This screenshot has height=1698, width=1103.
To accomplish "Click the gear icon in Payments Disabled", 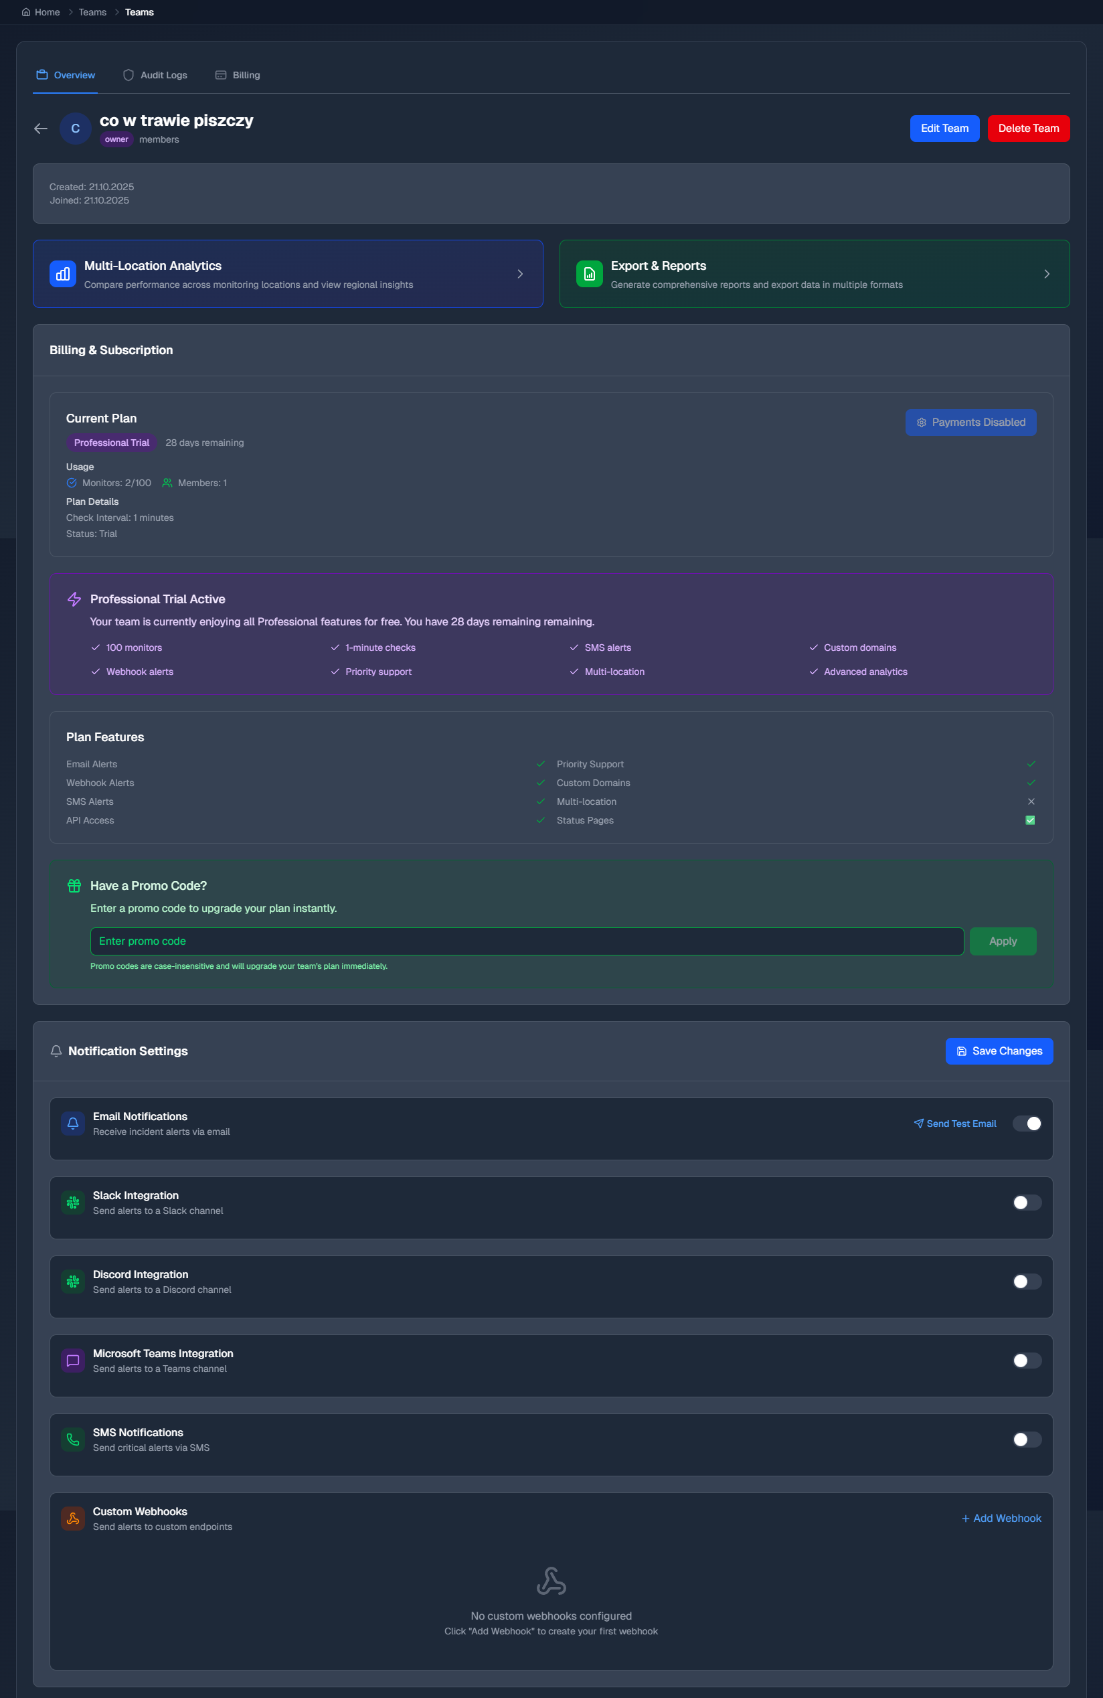I will point(921,422).
